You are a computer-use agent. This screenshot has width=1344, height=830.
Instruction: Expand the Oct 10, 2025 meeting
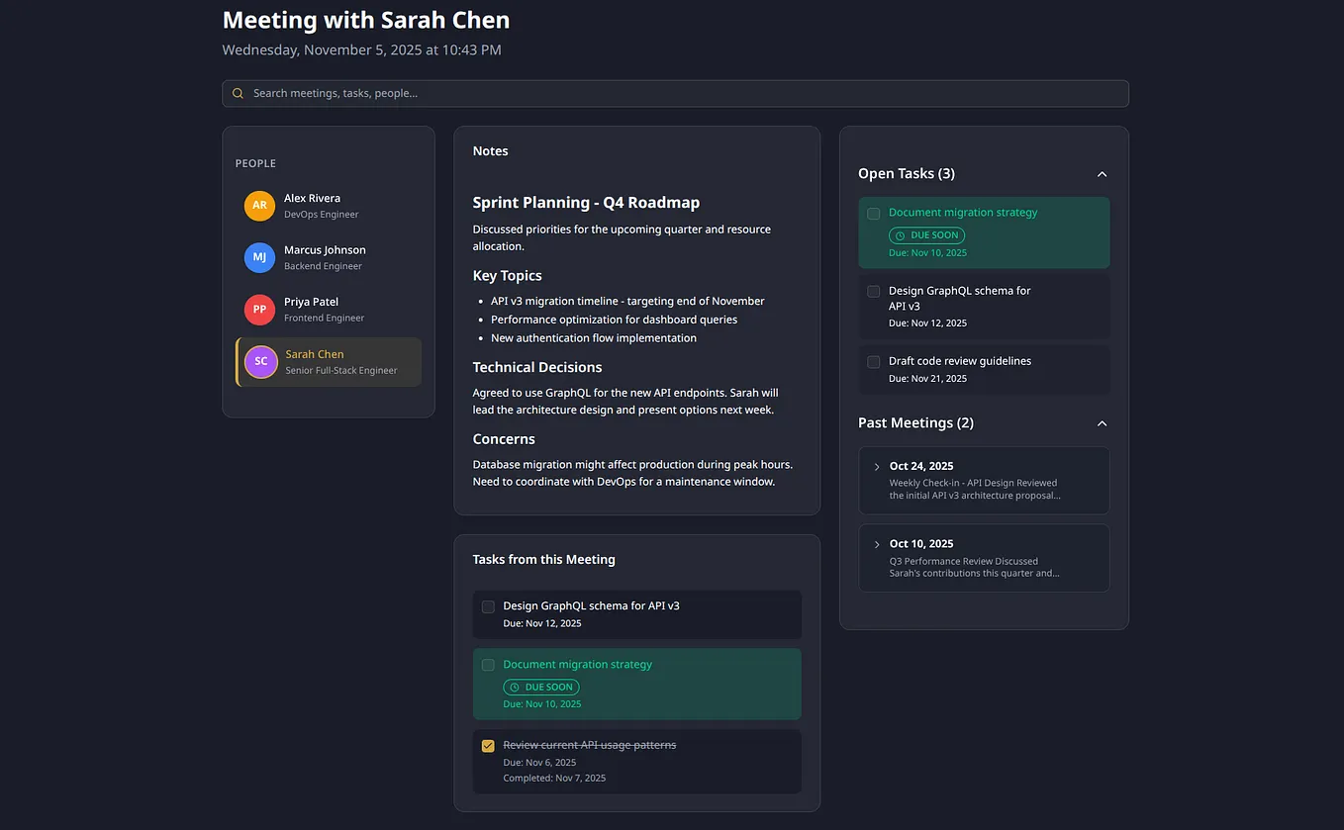[984, 558]
